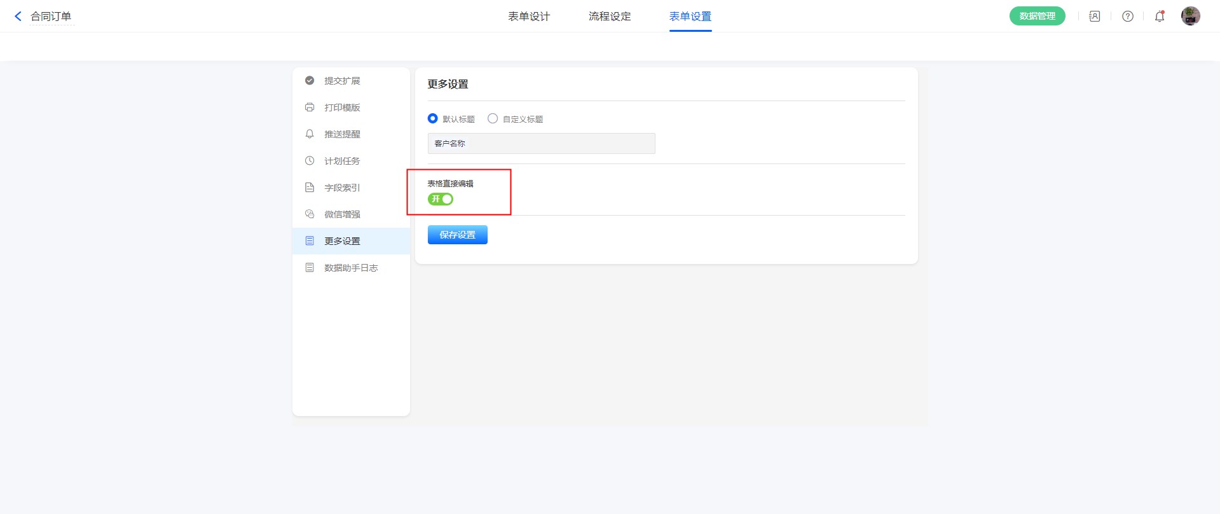Open the help question mark icon
Screen dimensions: 1220x514
pos(1127,17)
